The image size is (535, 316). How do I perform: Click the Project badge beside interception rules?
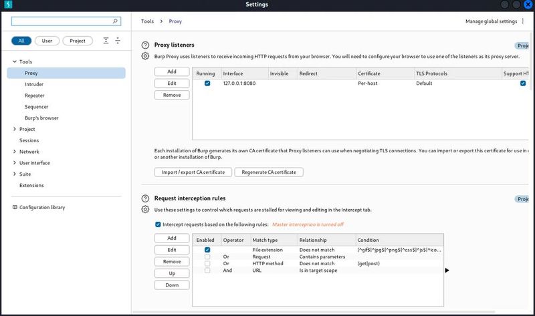pyautogui.click(x=522, y=198)
